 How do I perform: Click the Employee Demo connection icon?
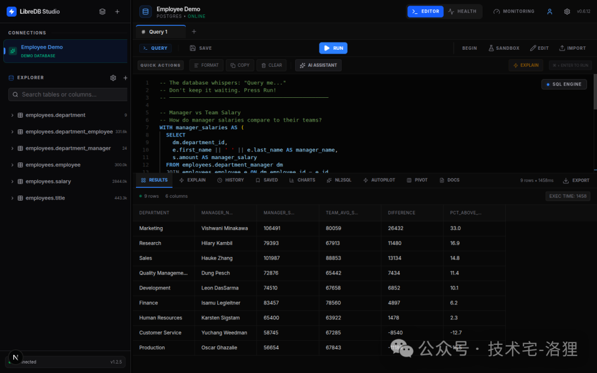coord(13,51)
